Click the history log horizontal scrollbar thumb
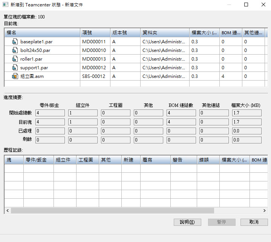Viewport: 271px width, 242px height. [113, 211]
